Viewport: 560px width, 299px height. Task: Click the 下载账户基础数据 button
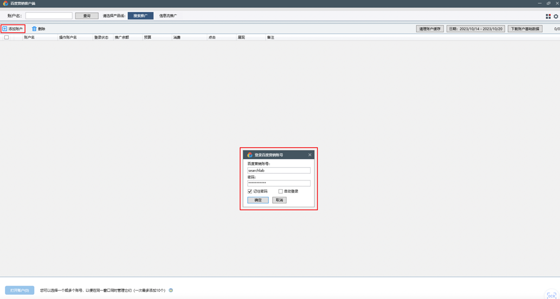pyautogui.click(x=525, y=29)
